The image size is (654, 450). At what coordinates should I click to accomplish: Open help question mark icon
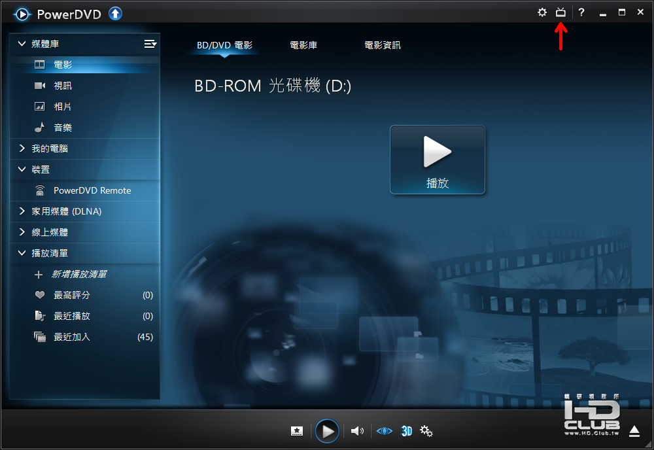[581, 12]
